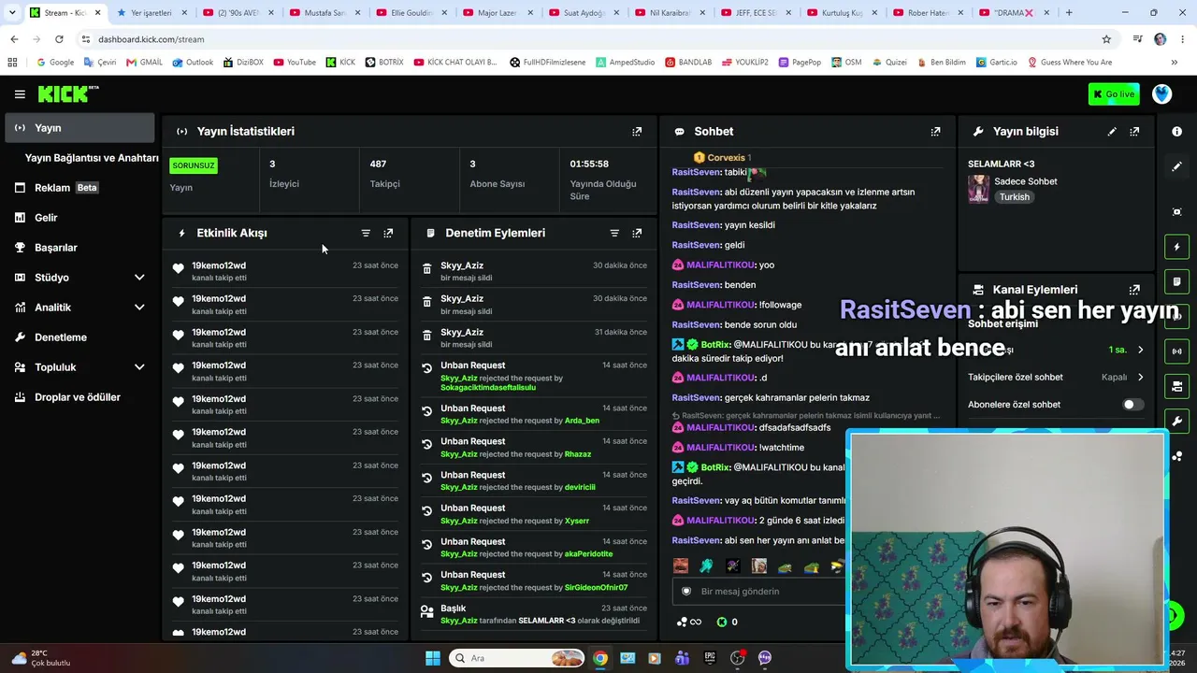
Task: Click the Kick logo
Action: (x=67, y=93)
